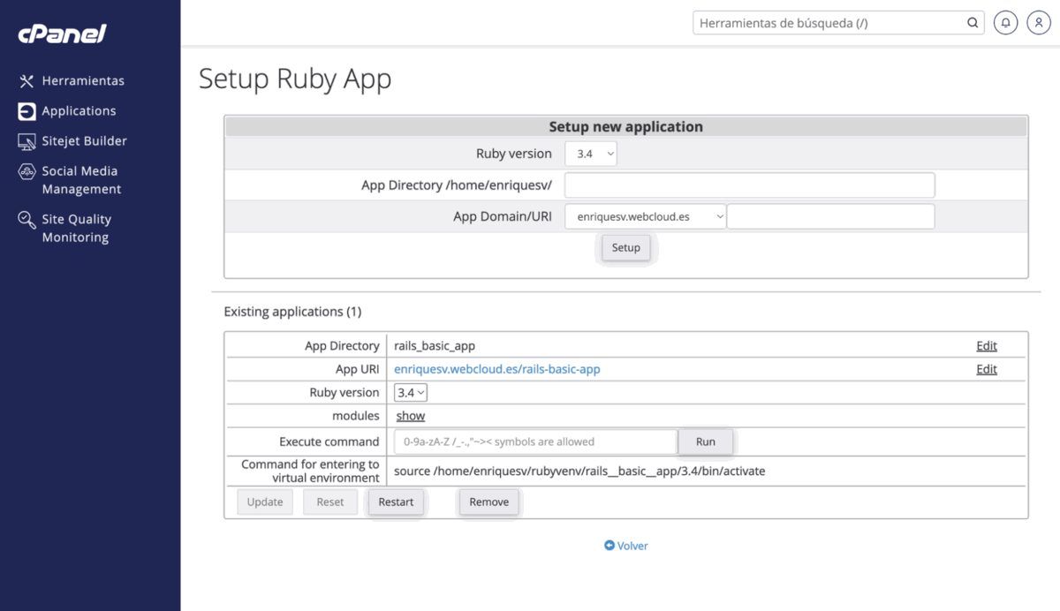
Task: Remove the rails_basic_app application
Action: (489, 502)
